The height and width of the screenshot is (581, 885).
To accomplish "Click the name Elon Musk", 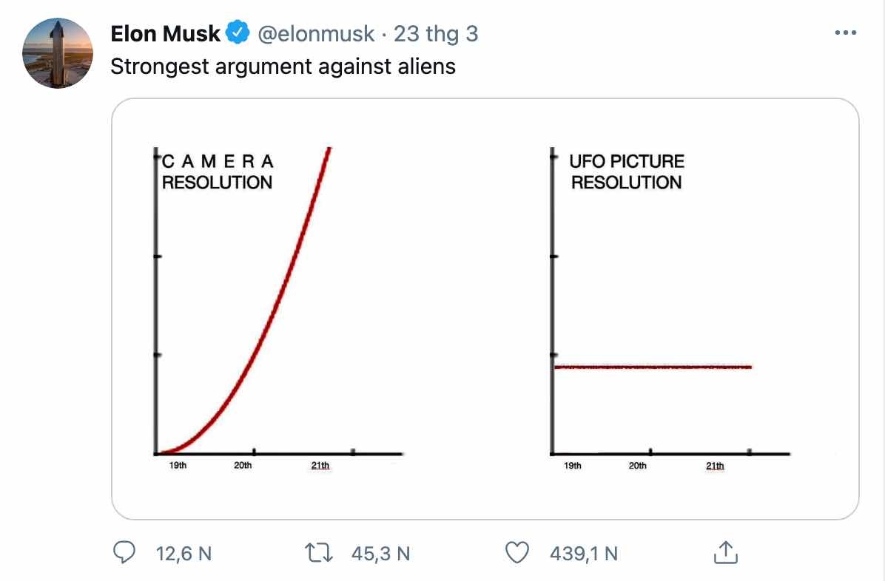I will tap(164, 33).
